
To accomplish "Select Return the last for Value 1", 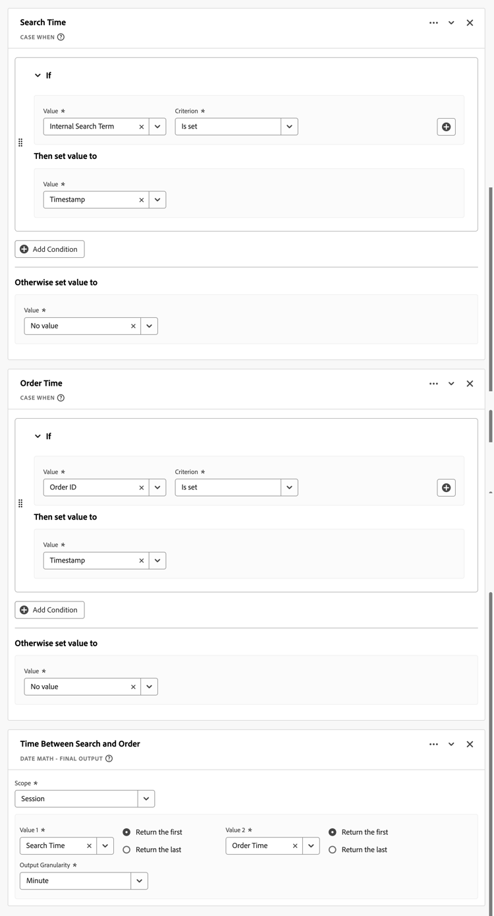I will (x=126, y=849).
